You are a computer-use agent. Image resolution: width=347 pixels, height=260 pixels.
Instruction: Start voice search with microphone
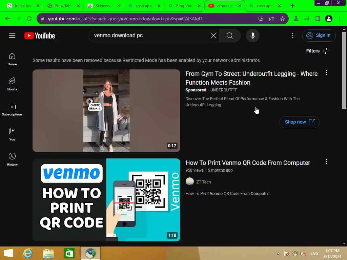pyautogui.click(x=253, y=36)
